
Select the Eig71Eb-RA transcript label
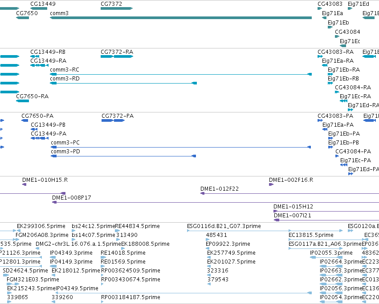point(344,70)
